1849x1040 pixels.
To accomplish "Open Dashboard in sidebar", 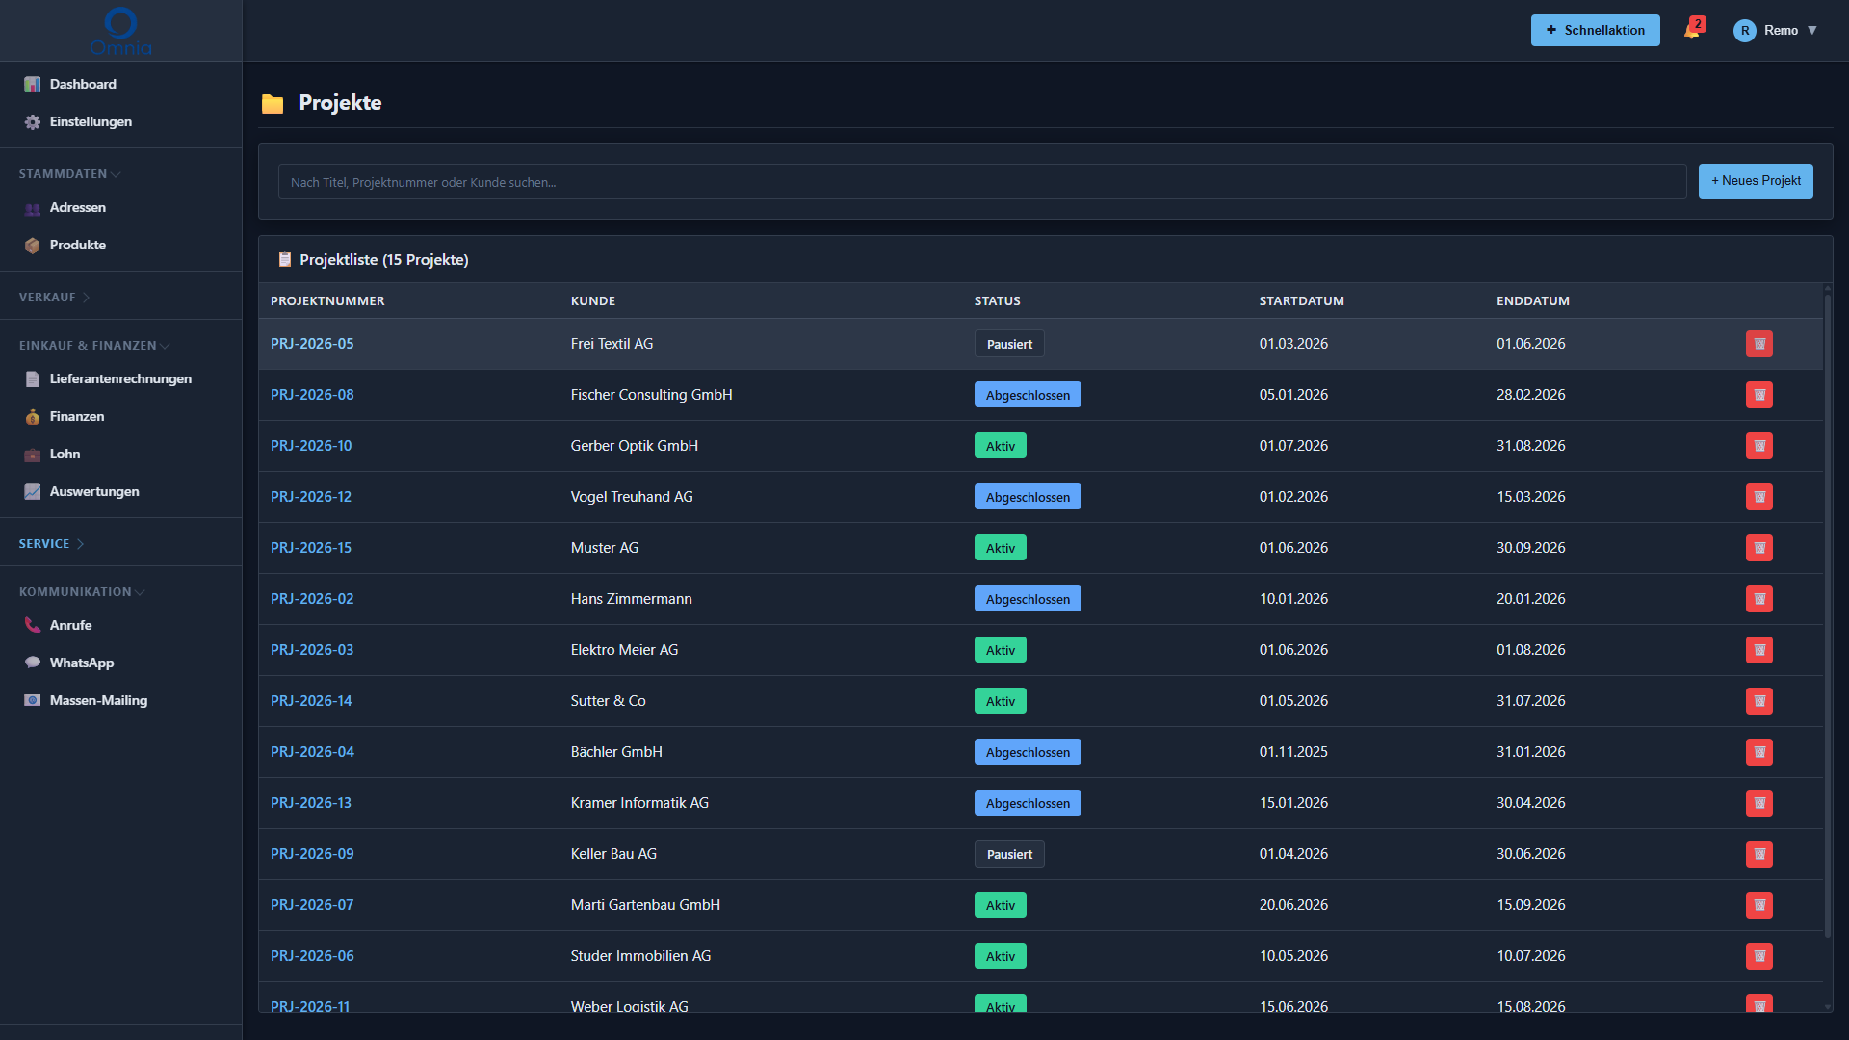I will pyautogui.click(x=83, y=85).
